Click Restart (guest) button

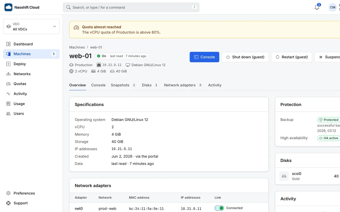pos(292,57)
